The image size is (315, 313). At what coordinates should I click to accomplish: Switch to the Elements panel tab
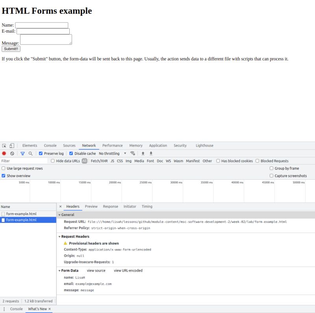pos(30,145)
